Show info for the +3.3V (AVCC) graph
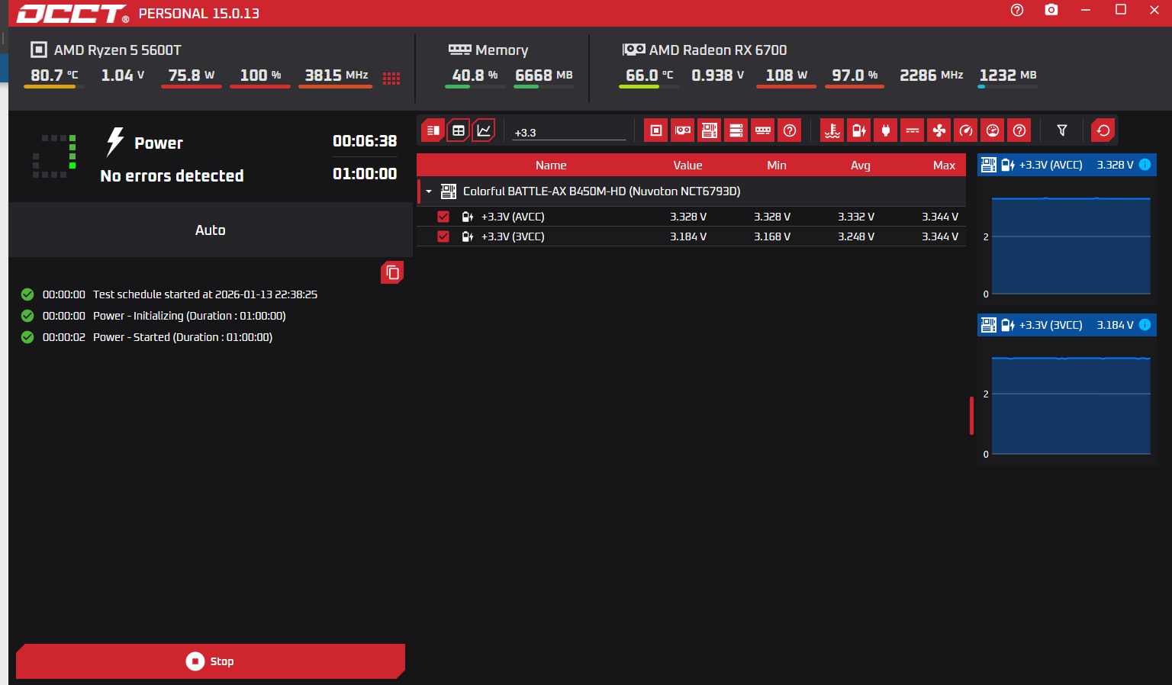This screenshot has height=685, width=1172. pos(1145,165)
